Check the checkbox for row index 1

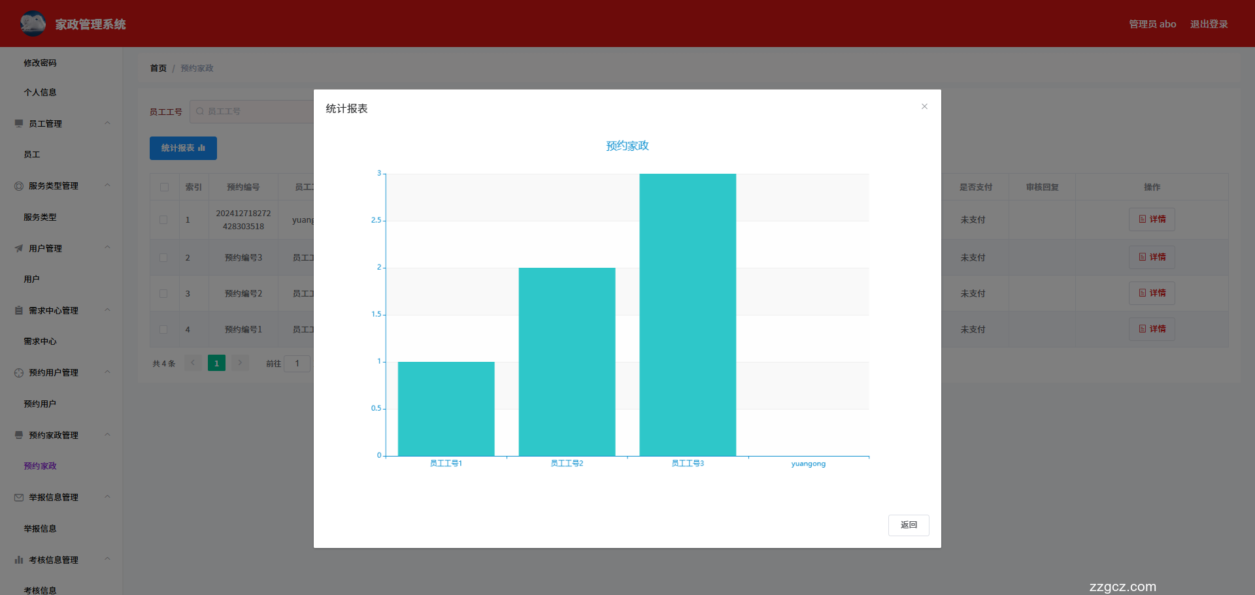(163, 220)
